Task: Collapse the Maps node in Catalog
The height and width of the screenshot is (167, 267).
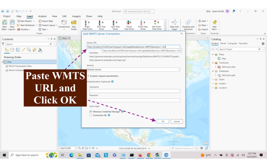Action: tap(213, 54)
